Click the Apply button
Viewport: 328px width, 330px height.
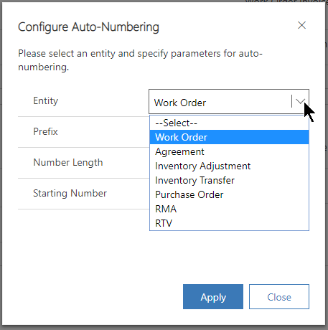coord(213,297)
